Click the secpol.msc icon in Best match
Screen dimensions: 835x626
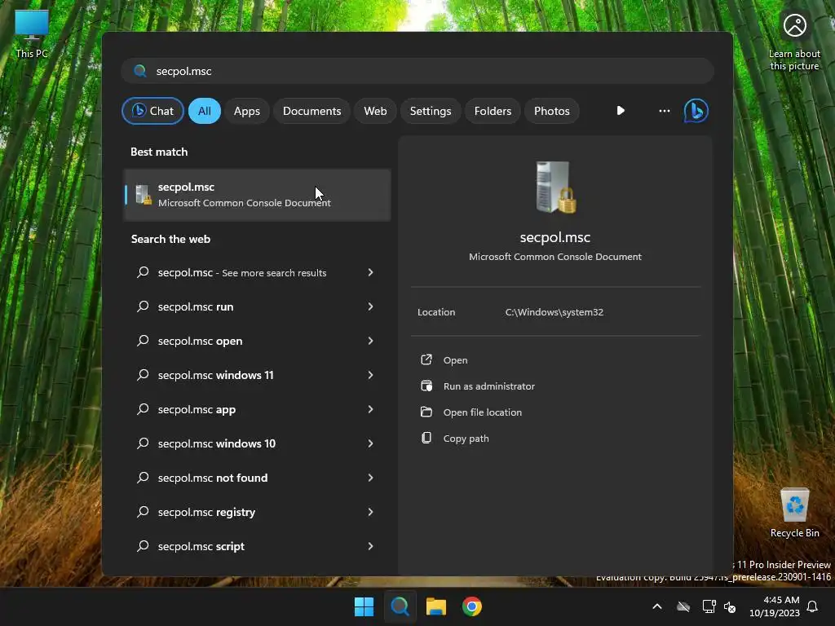click(x=143, y=195)
